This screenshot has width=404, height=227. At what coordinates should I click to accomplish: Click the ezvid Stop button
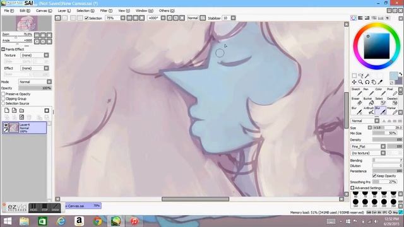45,207
